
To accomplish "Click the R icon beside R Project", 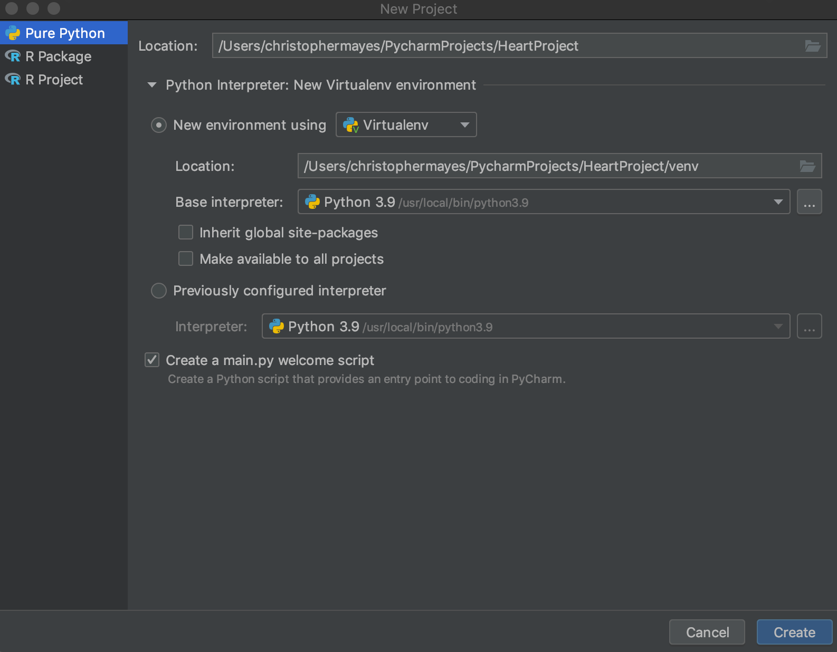I will (x=13, y=80).
